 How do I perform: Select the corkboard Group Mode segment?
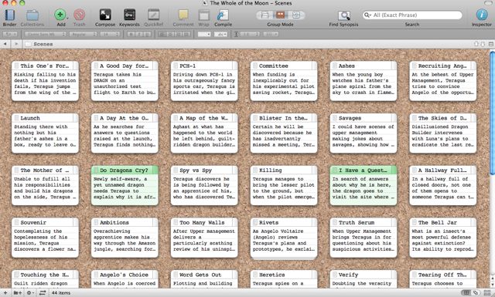tap(280, 15)
